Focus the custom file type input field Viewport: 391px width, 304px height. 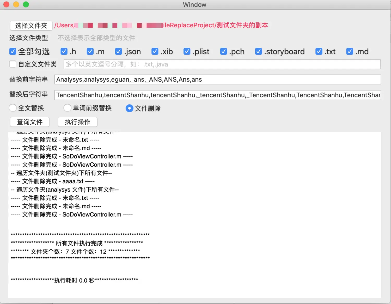pos(222,64)
